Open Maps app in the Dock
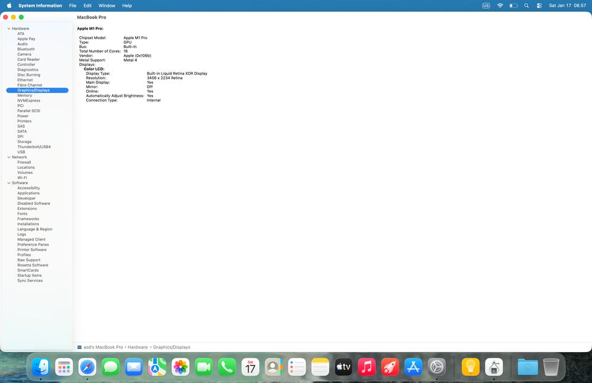The width and height of the screenshot is (592, 383). tap(157, 367)
